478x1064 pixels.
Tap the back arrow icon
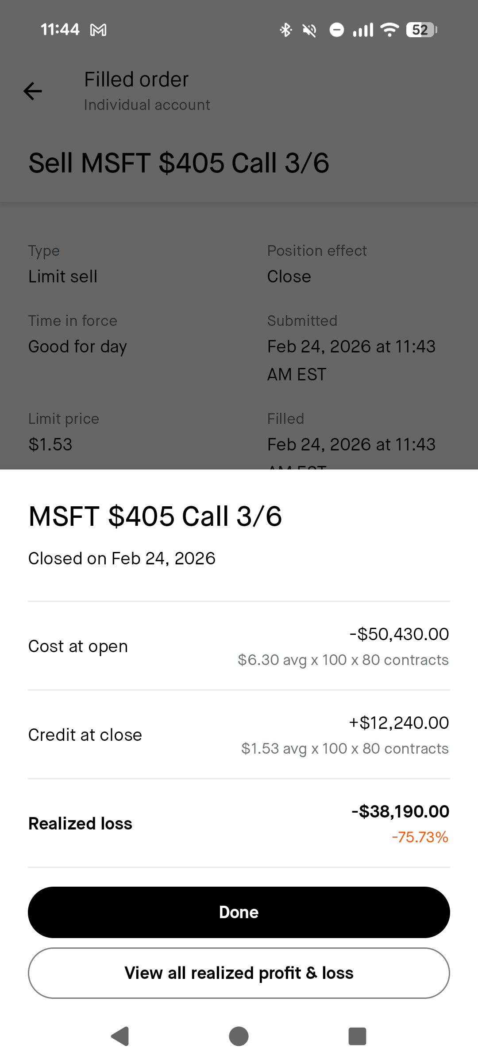tap(33, 91)
